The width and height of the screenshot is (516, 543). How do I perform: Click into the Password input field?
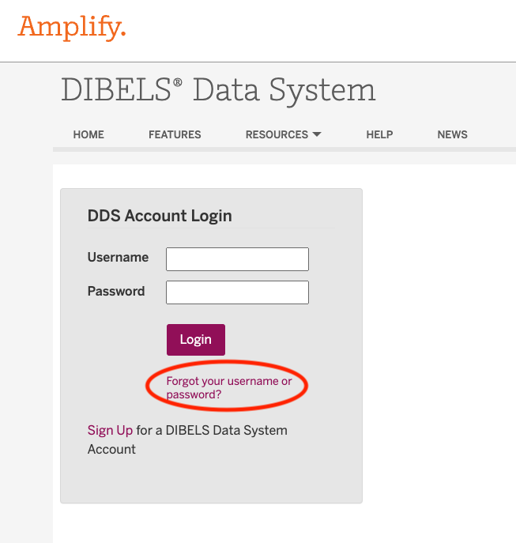[237, 292]
